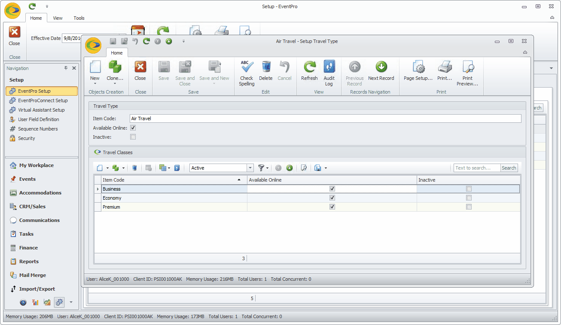
Task: Open dropdown beside Travel Classes filter funnel
Action: pos(268,168)
